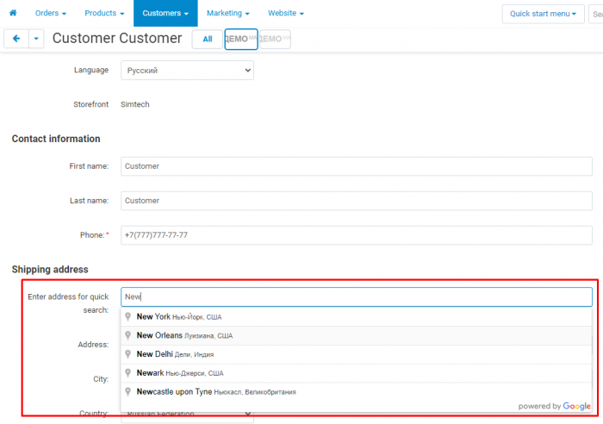The width and height of the screenshot is (603, 424).
Task: Click the pin icon beside Newcastle upon Tyne
Action: point(128,392)
